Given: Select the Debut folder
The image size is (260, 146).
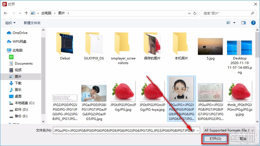Looking at the screenshot, I should pyautogui.click(x=65, y=46).
